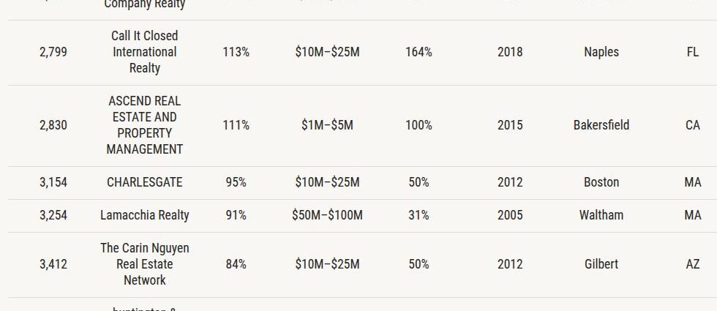717x311 pixels.
Task: Select the Waltham city entry
Action: pos(601,215)
